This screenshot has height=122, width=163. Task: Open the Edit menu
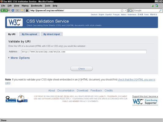9,6
